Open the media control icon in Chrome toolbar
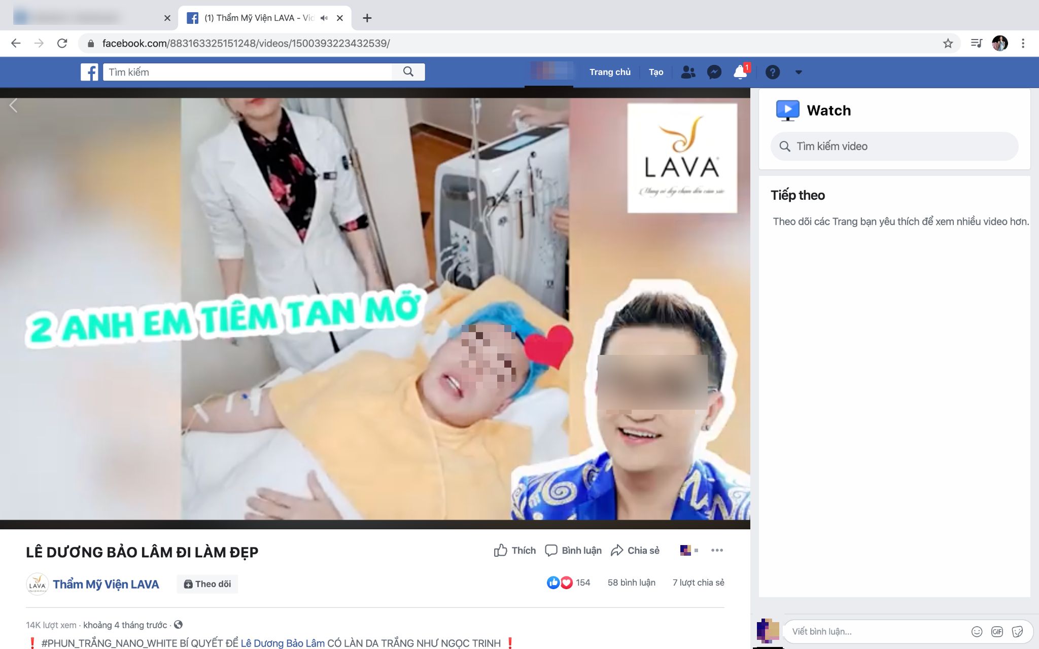Viewport: 1039px width, 649px height. pos(976,44)
